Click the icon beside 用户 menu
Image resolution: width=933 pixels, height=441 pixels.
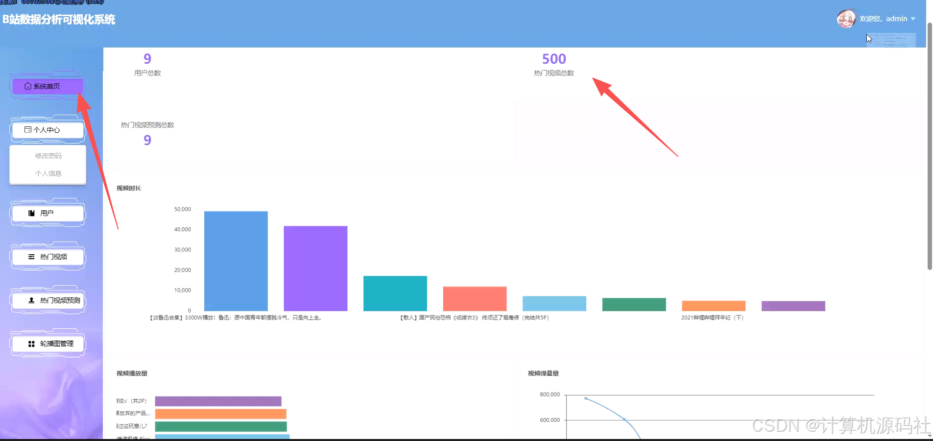click(31, 213)
